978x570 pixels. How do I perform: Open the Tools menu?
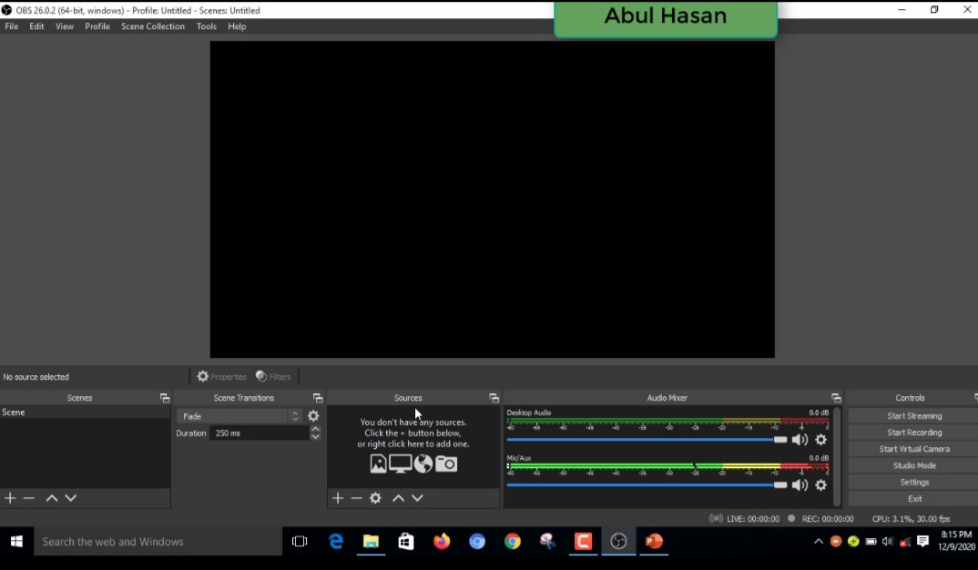[207, 26]
